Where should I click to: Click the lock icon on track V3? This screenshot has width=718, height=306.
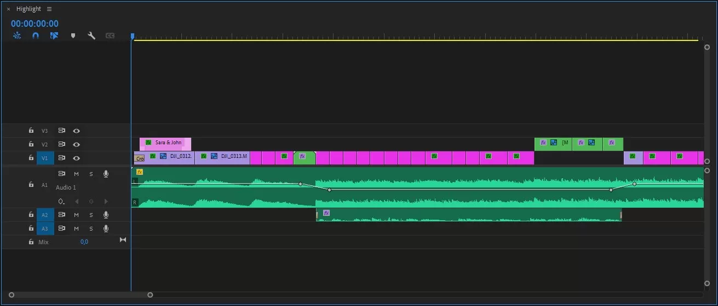[x=31, y=131]
